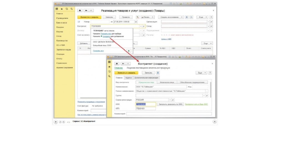284x159 pixels.
Task: Click КПП input field
Action: (145, 108)
